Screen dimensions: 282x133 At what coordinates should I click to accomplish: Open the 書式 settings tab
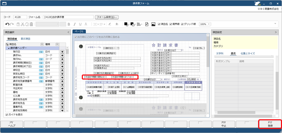coord(233,53)
